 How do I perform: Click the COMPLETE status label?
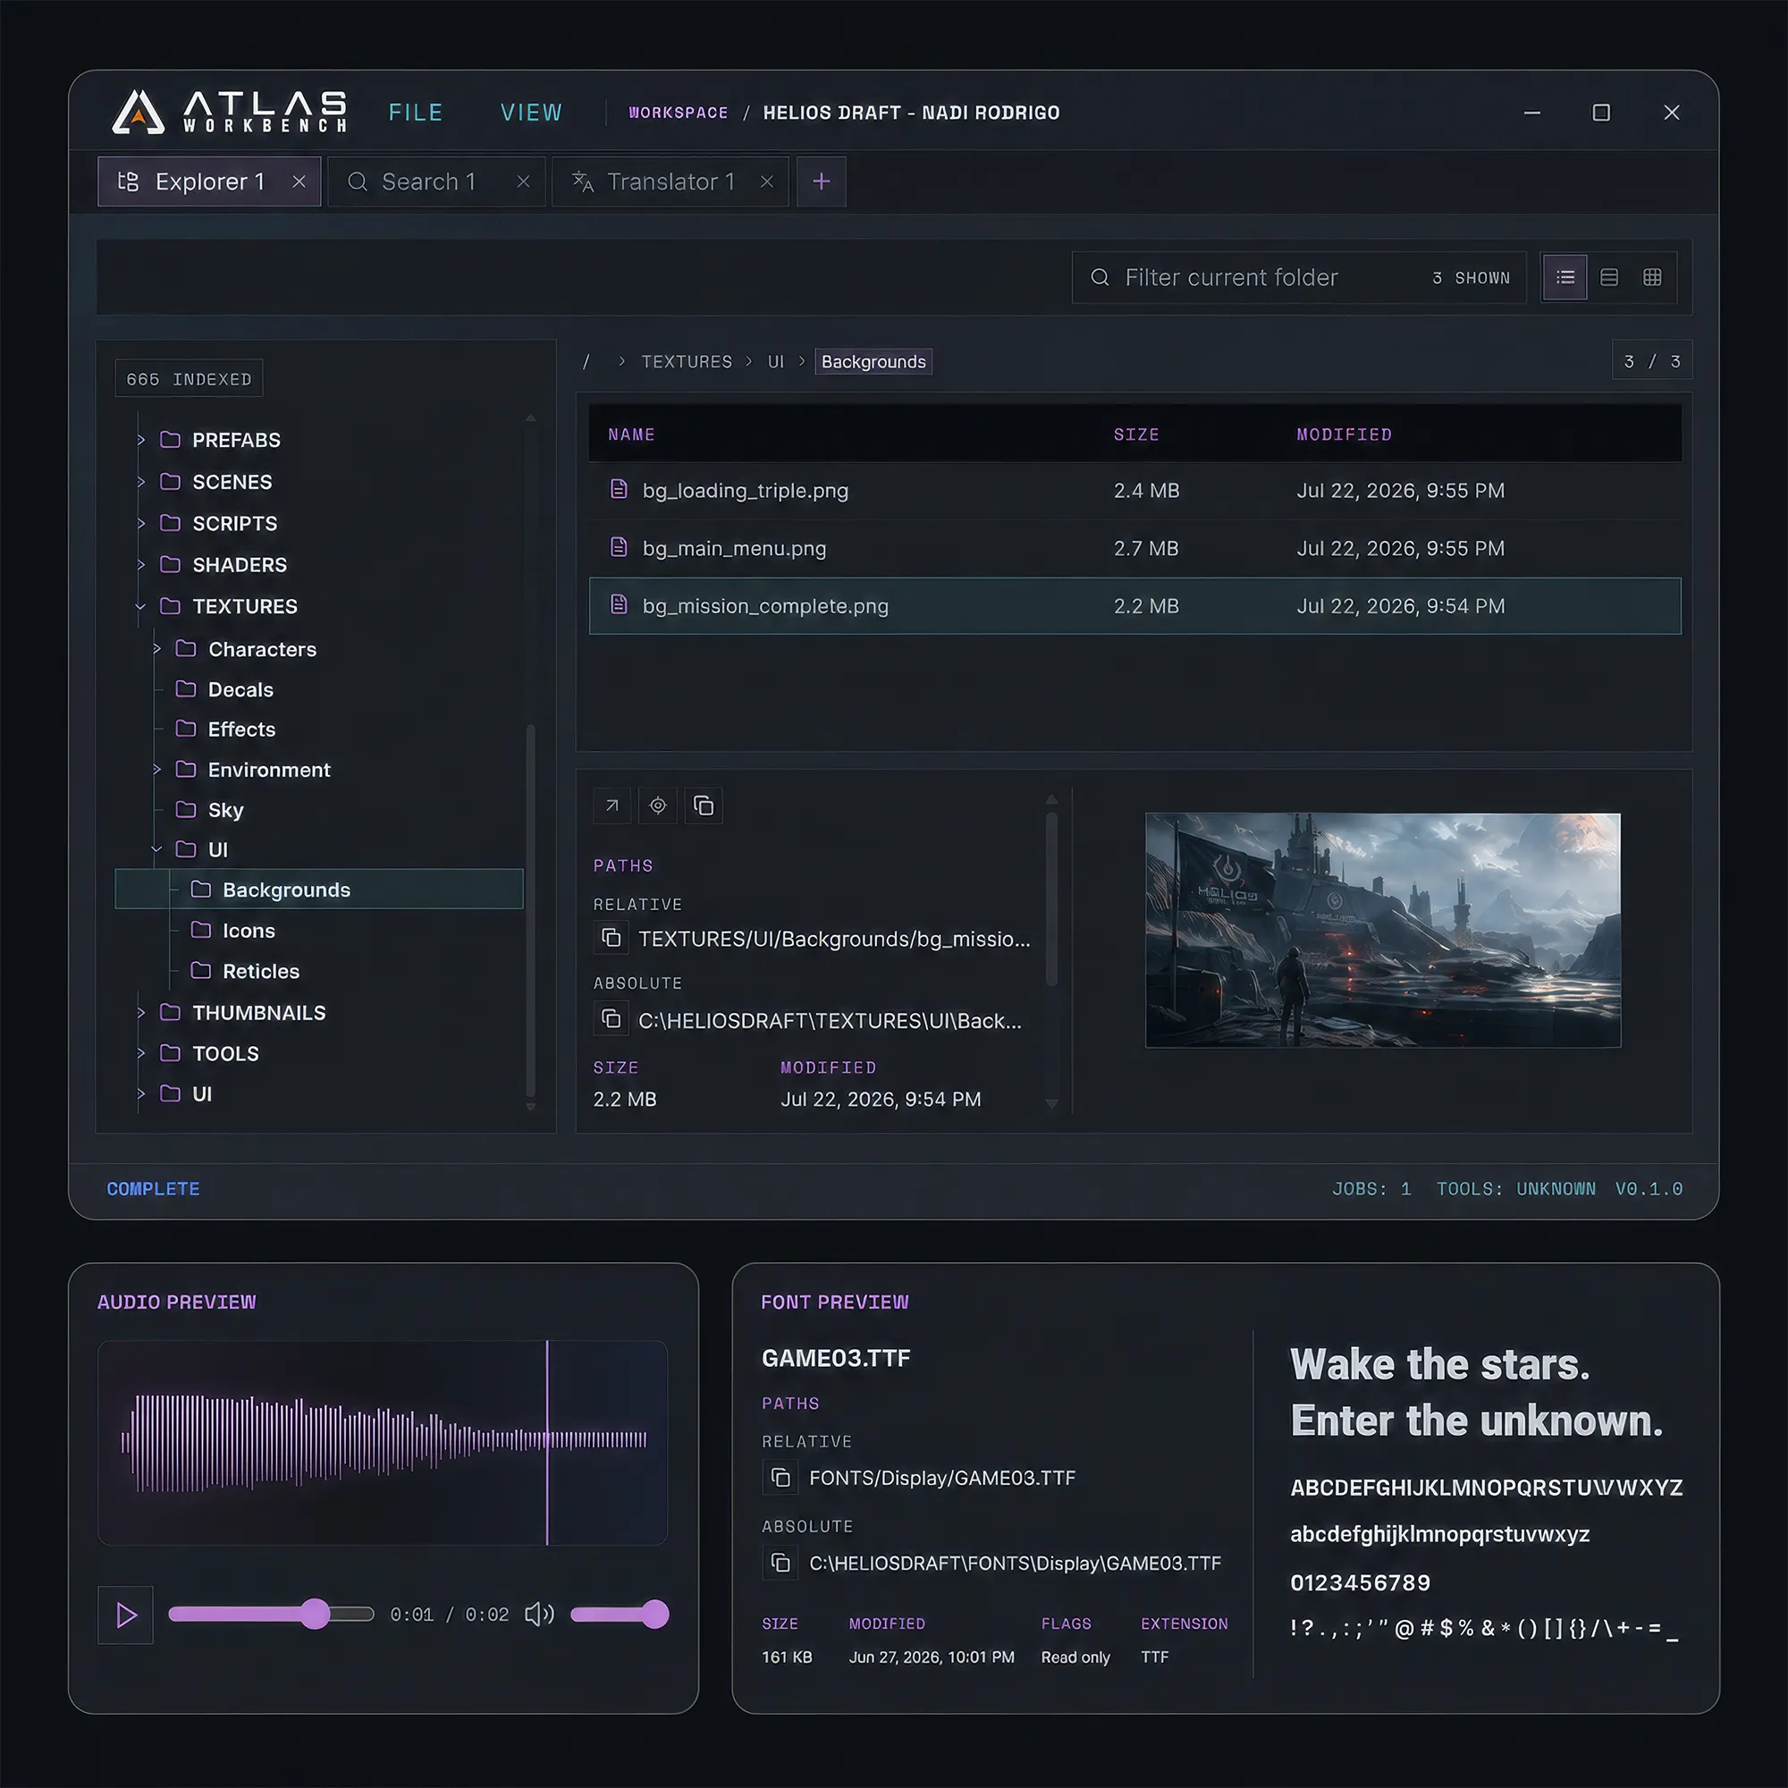[x=153, y=1189]
